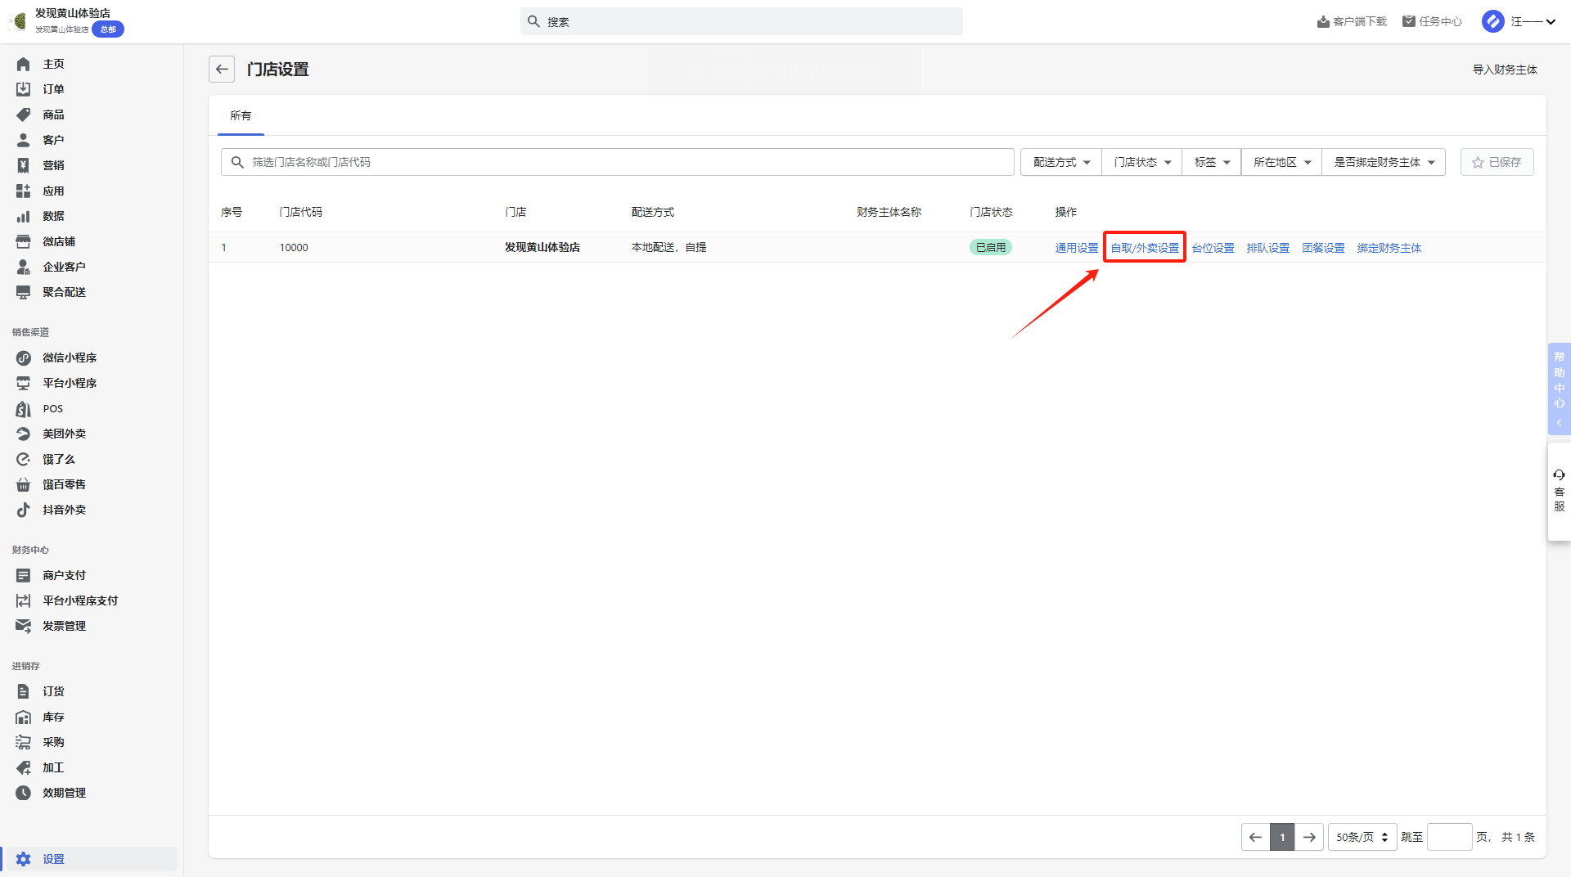
Task: Click the 设置 gear icon
Action: (23, 859)
